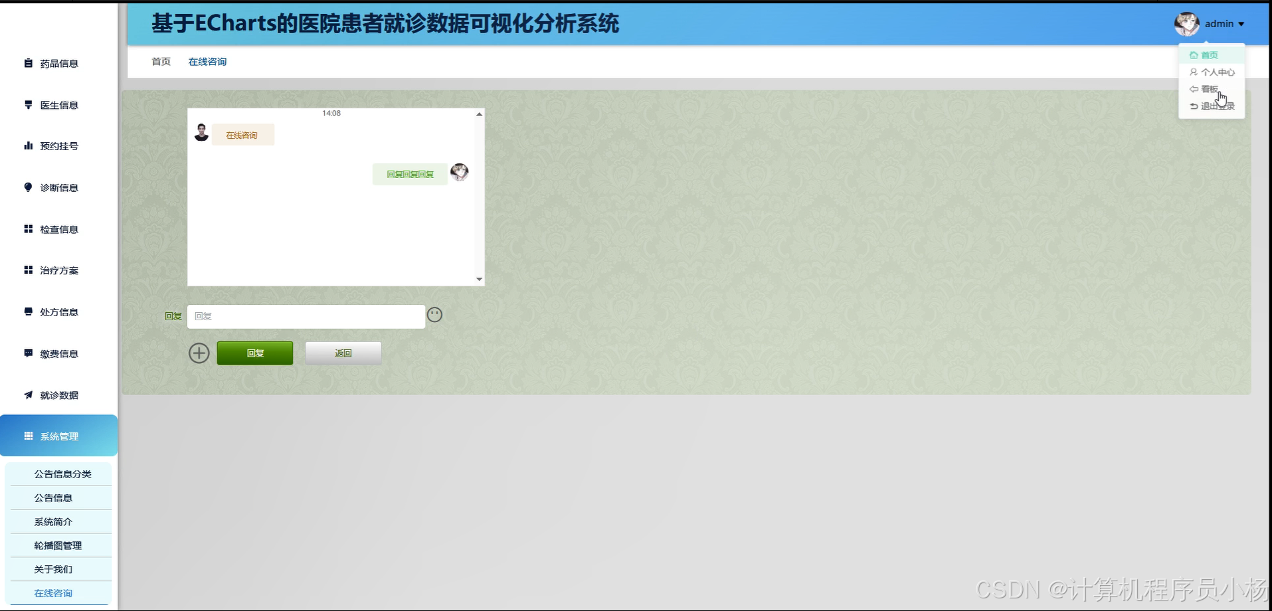1272x611 pixels.
Task: Click the 回复回复回复 reply bubble
Action: (x=410, y=174)
